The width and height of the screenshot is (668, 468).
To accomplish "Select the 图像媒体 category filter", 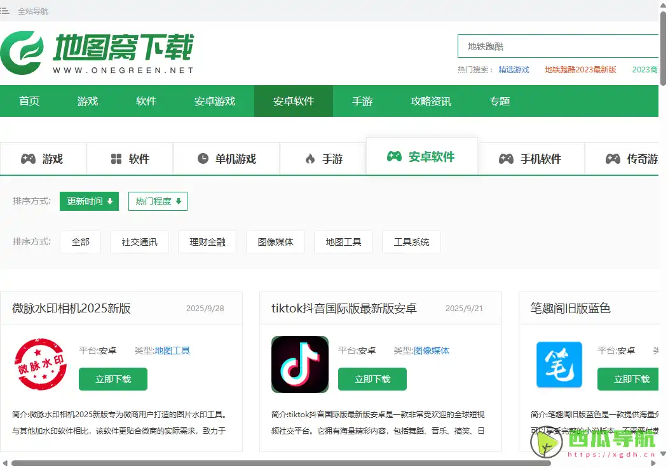I will tap(275, 241).
